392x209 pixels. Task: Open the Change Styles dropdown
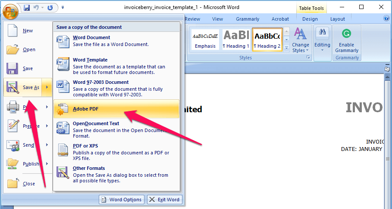point(301,40)
